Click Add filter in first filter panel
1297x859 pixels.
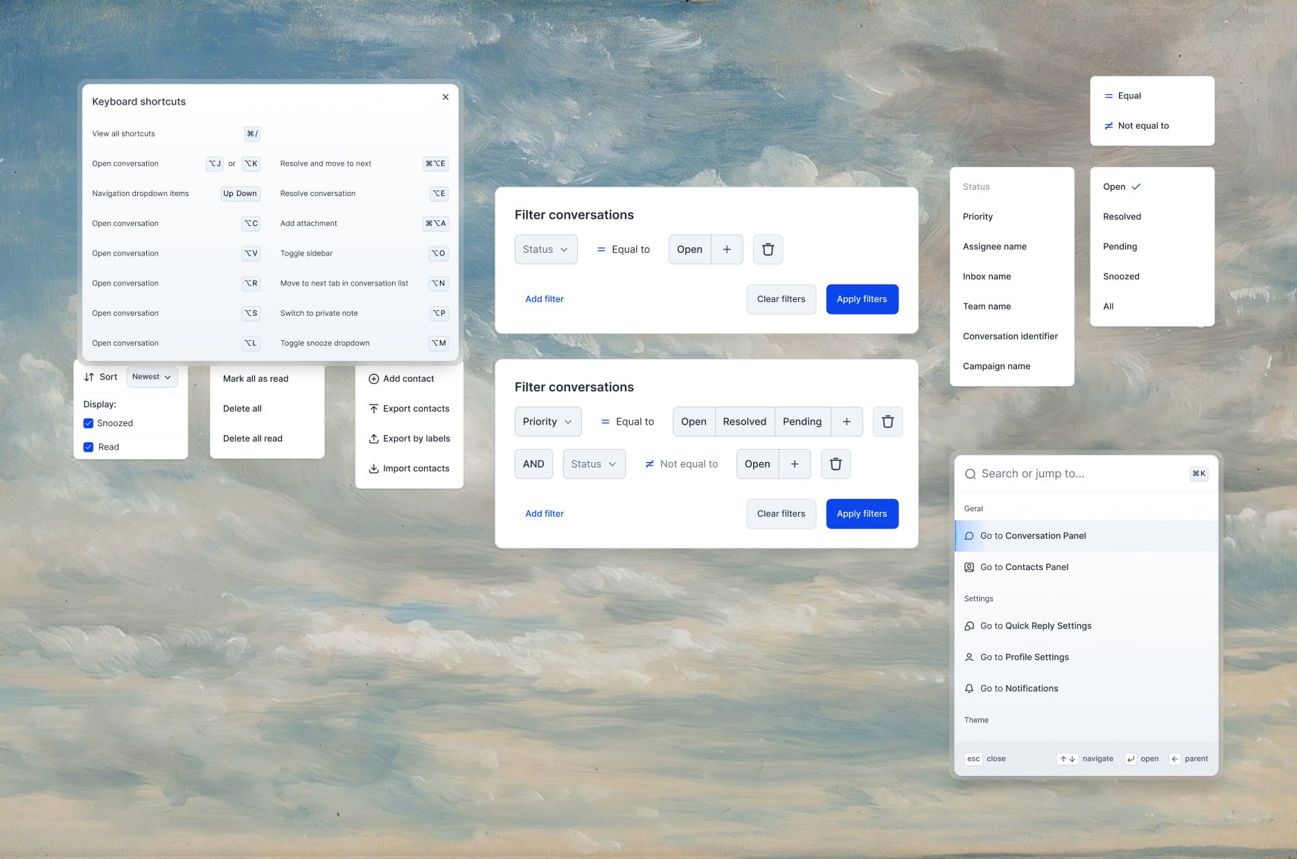pyautogui.click(x=545, y=299)
